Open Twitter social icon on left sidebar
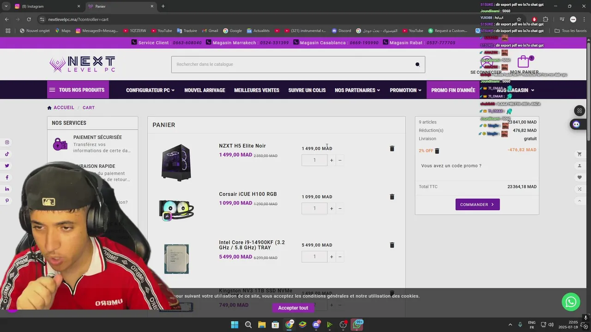This screenshot has width=591, height=332. click(7, 166)
